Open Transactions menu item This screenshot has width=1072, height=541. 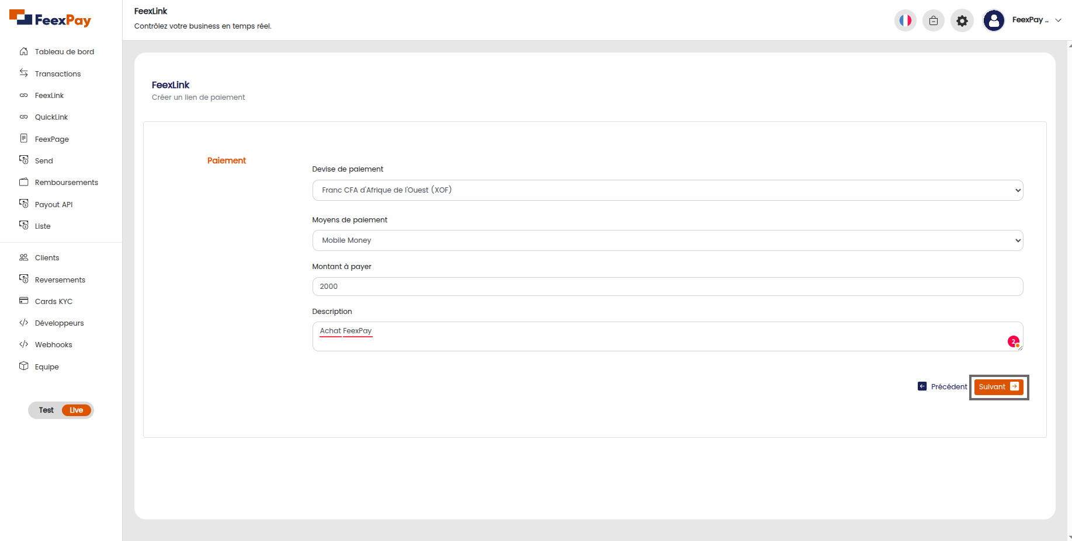[58, 74]
